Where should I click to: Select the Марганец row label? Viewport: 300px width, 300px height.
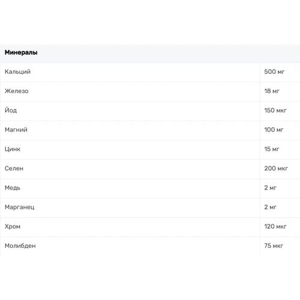(x=20, y=207)
